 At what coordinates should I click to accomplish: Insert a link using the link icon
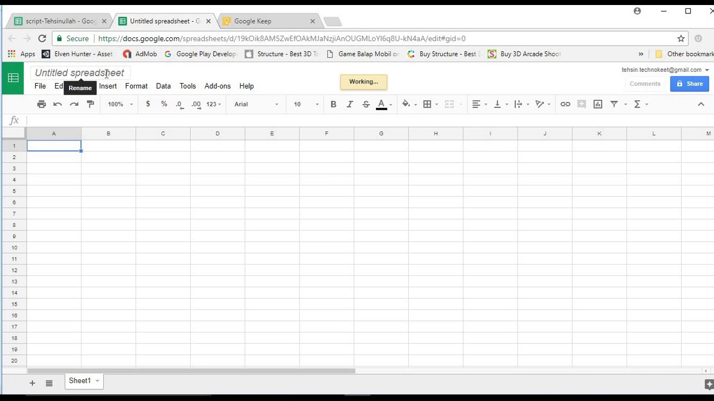click(x=565, y=104)
